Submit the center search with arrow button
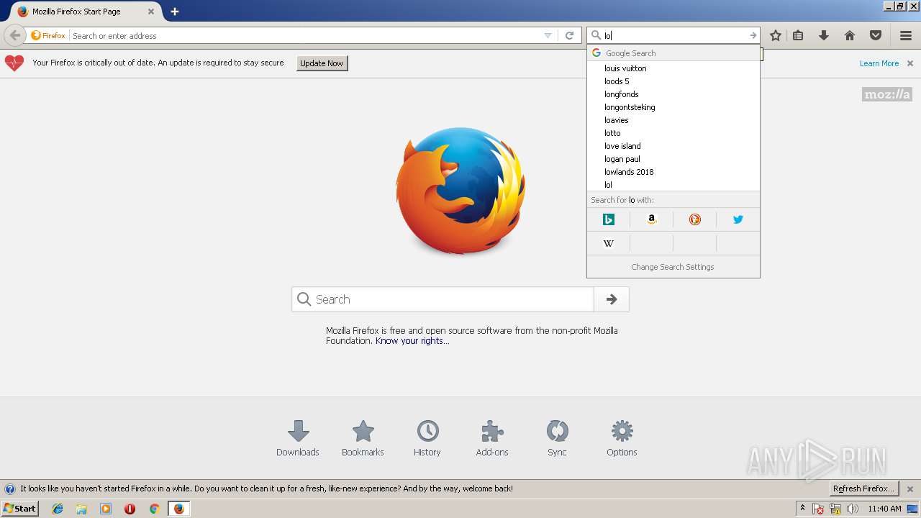Viewport: 921px width, 518px height. tap(612, 299)
